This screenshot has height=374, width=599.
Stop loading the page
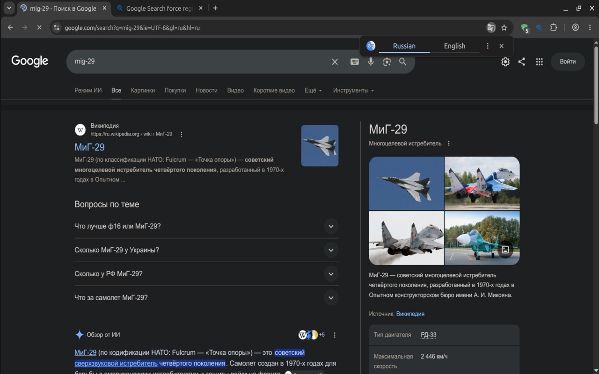(x=39, y=28)
